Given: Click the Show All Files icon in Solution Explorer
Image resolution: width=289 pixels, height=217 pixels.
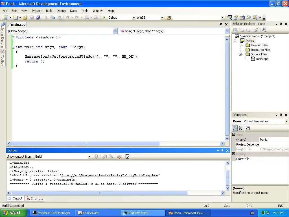Looking at the screenshot, I should tap(256, 30).
